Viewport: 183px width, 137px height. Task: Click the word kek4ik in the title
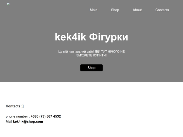[x=70, y=37]
